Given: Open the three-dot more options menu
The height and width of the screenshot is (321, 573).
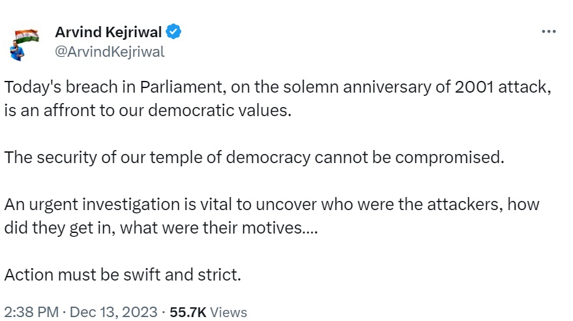Looking at the screenshot, I should [549, 31].
